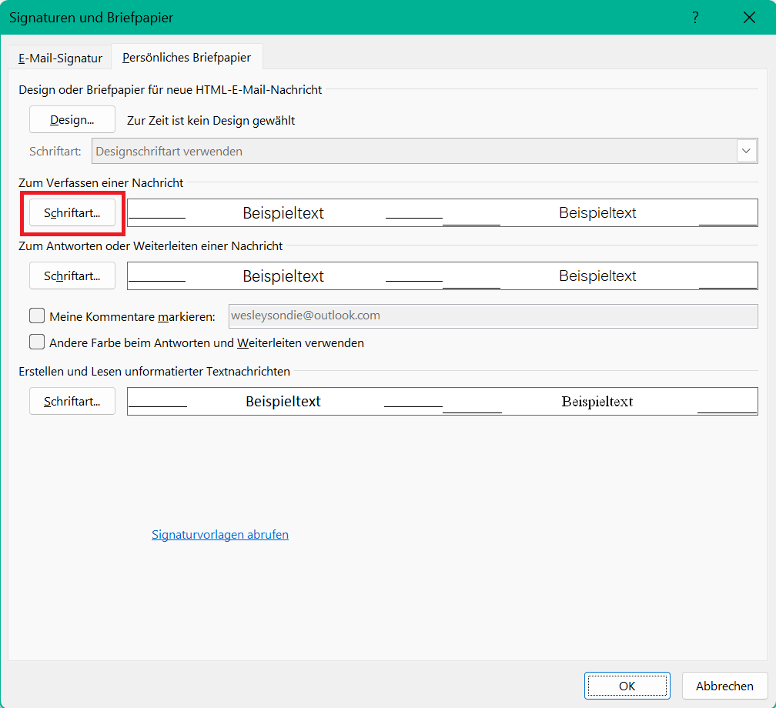Open the Signaturvorlagen abrufen link
The image size is (776, 708).
(220, 534)
